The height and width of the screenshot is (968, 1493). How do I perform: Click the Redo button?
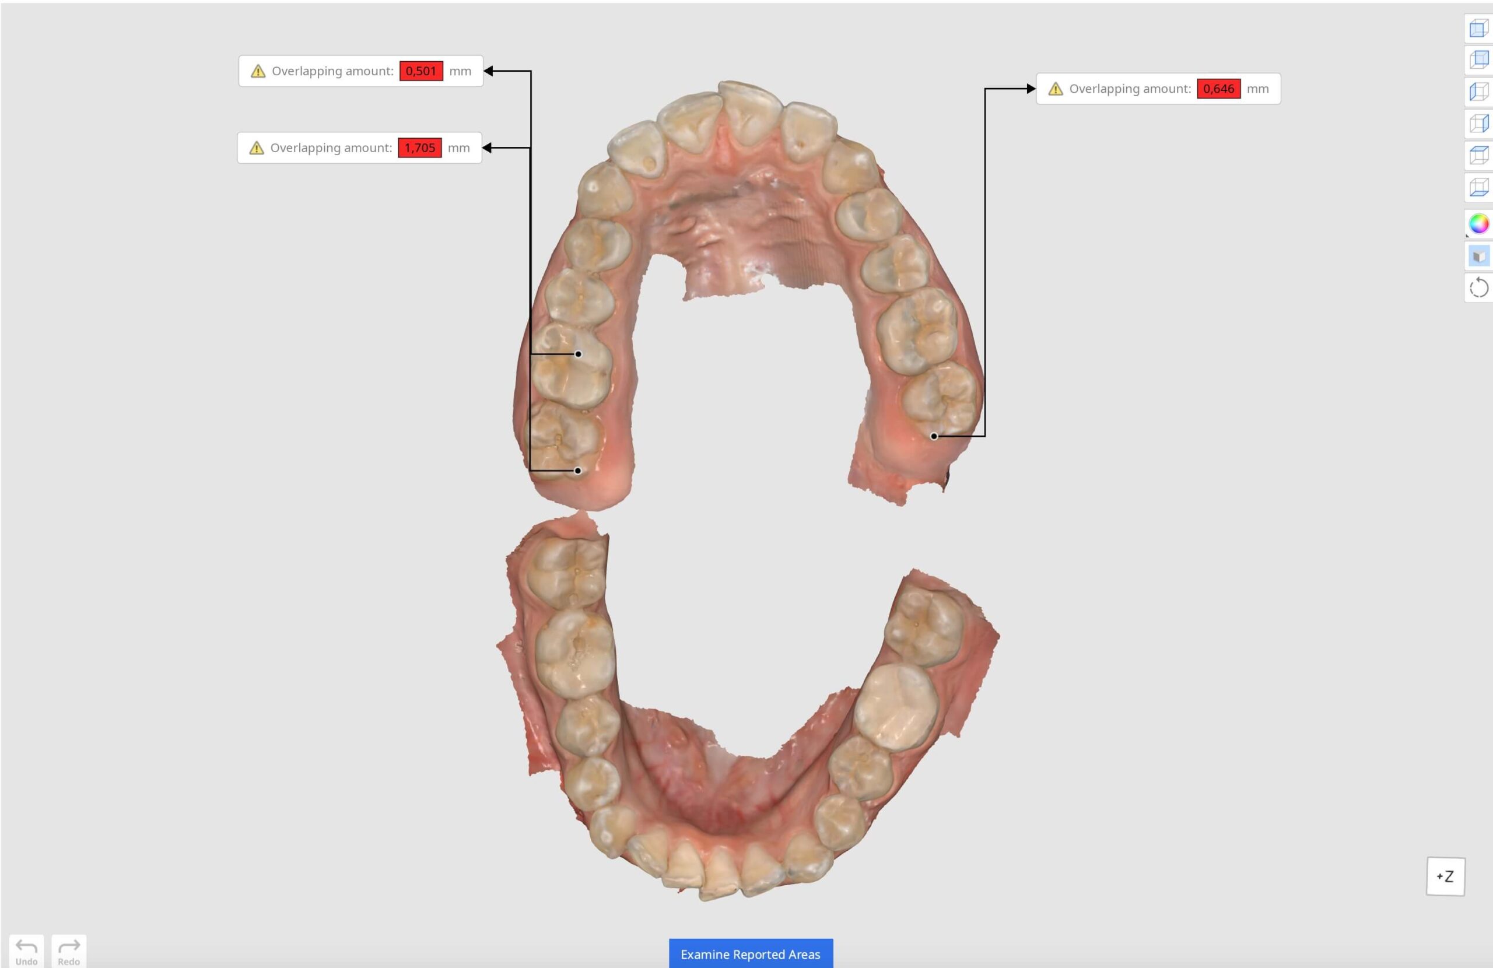[69, 952]
